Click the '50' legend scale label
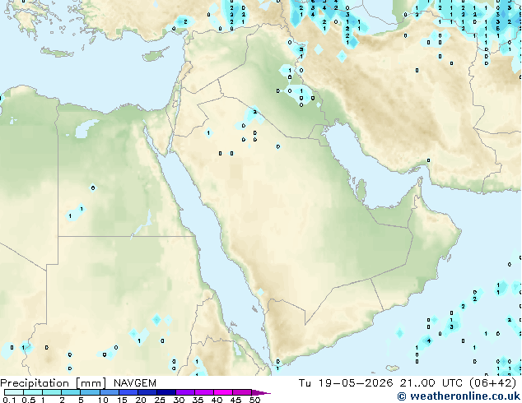The image size is (522, 403). [254, 400]
